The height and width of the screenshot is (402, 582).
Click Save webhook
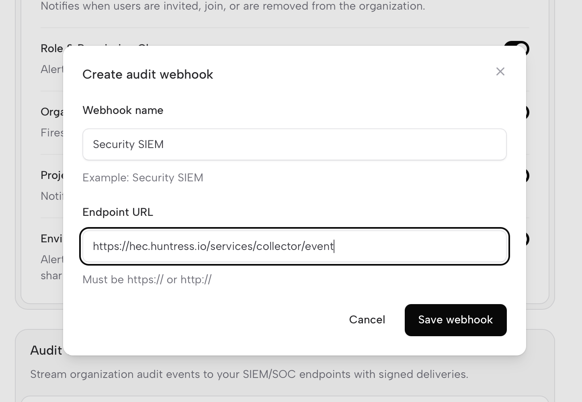455,320
